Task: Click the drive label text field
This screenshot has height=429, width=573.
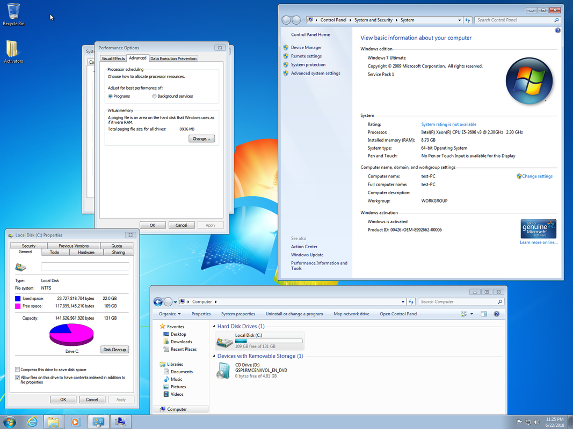Action: (85, 267)
